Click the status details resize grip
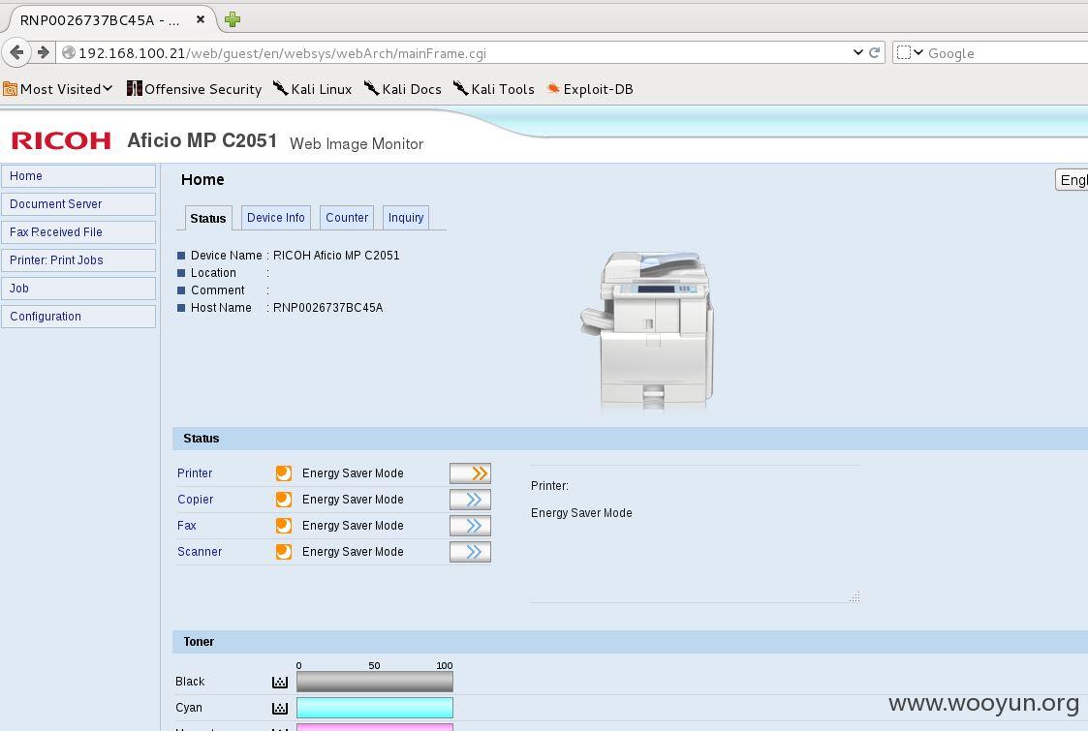 coord(855,596)
